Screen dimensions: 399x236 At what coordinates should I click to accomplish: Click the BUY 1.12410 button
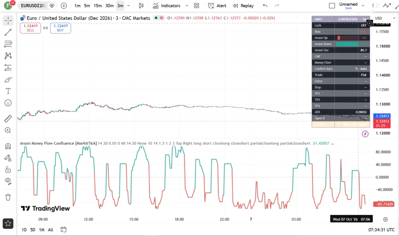[60, 28]
